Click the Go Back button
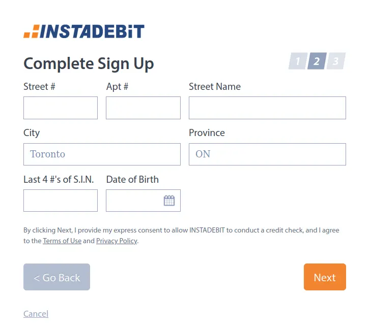370x331 pixels. [56, 277]
